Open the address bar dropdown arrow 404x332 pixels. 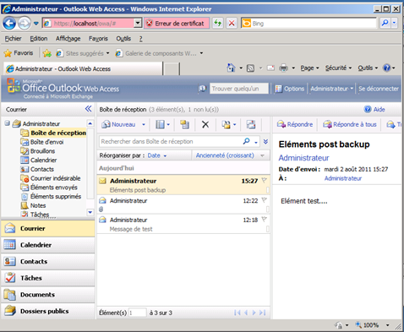click(138, 23)
